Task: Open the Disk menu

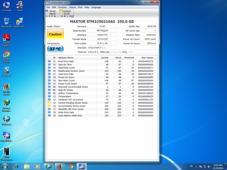Action: pyautogui.click(x=80, y=7)
